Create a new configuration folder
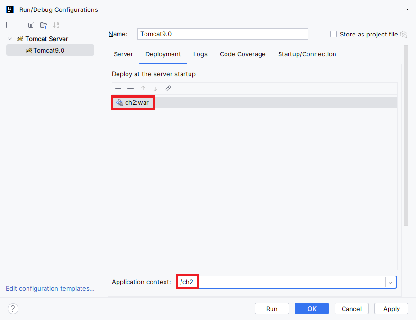The height and width of the screenshot is (320, 416). tap(44, 25)
